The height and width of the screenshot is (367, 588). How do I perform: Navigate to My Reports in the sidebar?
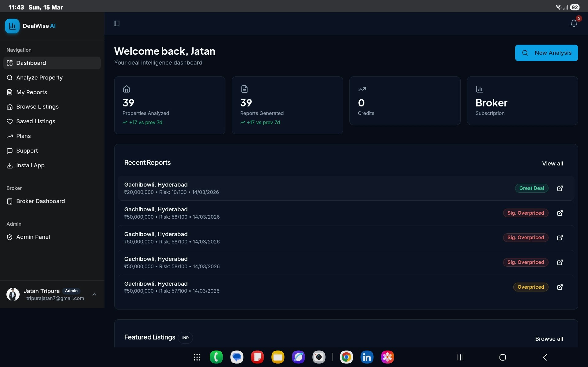[x=32, y=92]
